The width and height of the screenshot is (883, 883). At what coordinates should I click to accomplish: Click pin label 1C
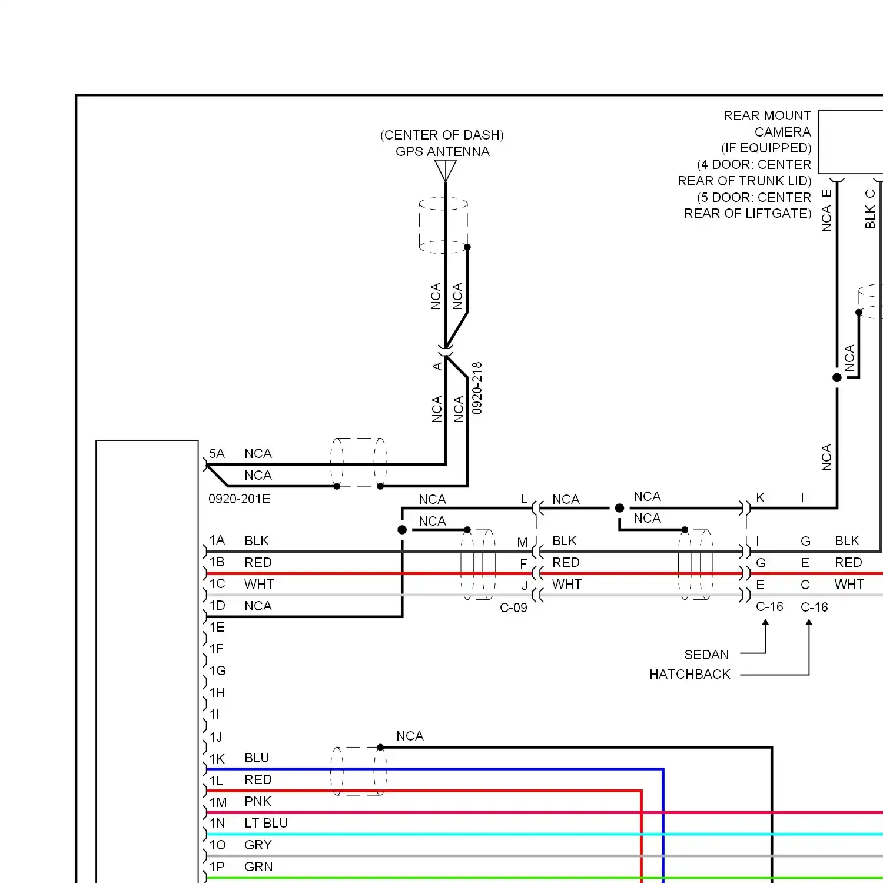(217, 583)
